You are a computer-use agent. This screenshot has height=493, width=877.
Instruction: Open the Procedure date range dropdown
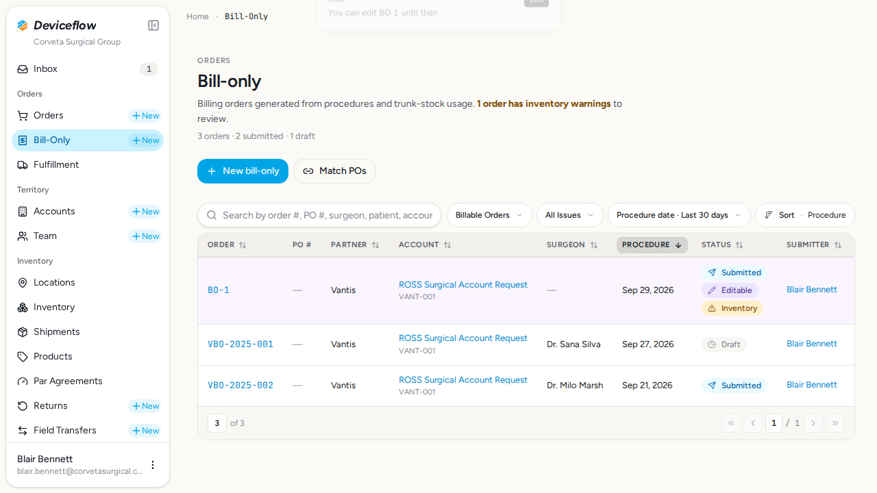(x=679, y=215)
